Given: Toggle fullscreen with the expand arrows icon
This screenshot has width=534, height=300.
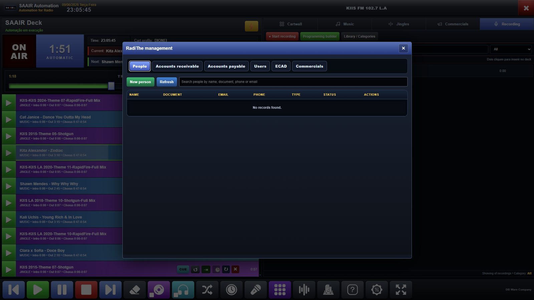Looking at the screenshot, I should tap(401, 290).
